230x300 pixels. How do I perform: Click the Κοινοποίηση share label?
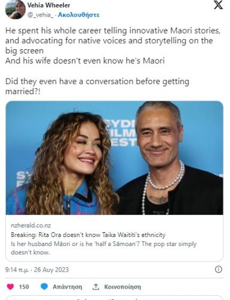123,287
